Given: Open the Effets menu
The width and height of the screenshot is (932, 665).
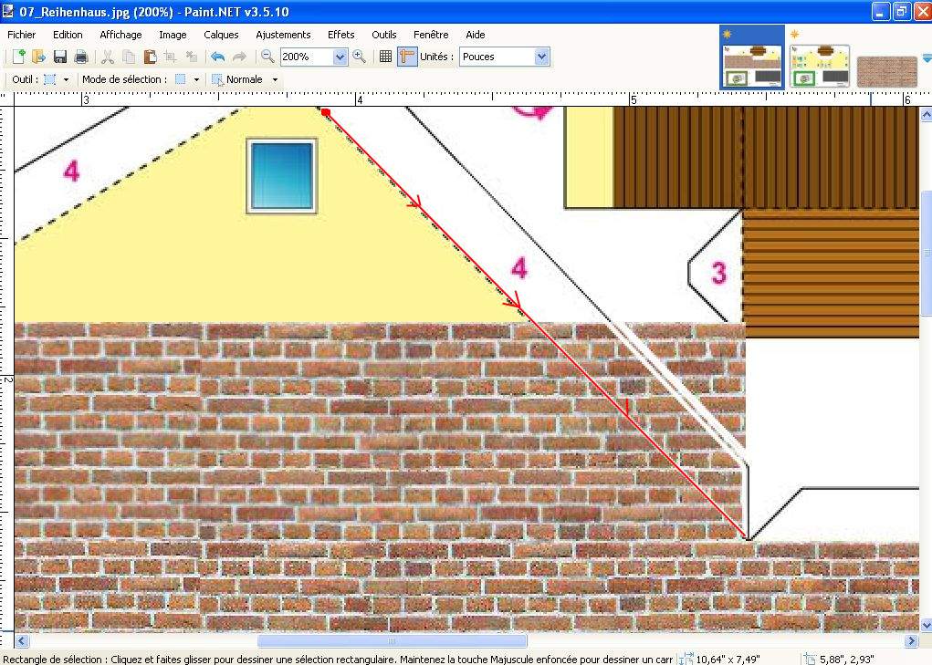Looking at the screenshot, I should (x=340, y=35).
